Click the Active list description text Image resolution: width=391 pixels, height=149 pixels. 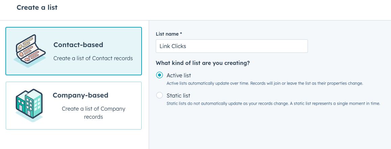pyautogui.click(x=265, y=83)
